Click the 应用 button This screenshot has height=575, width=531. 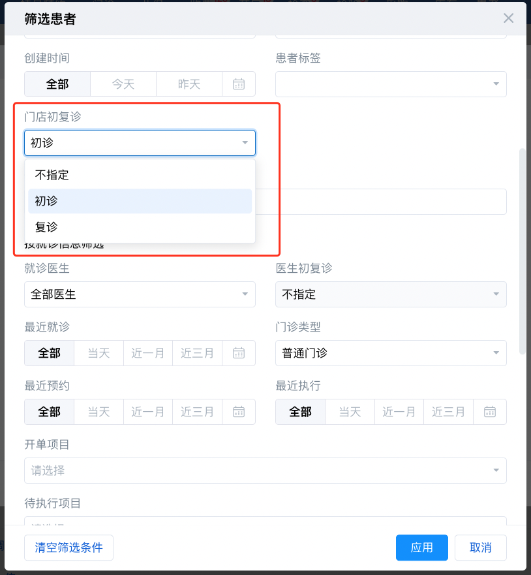pos(421,548)
